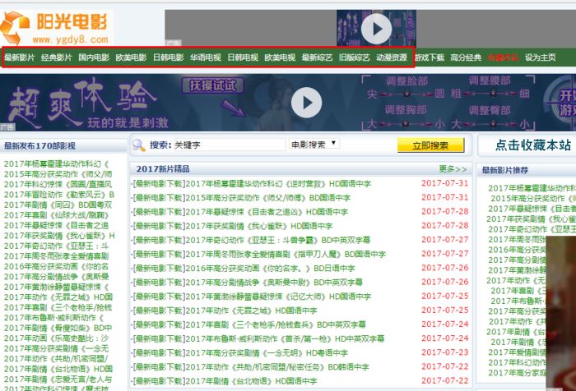
Task: Click left sidebar 2017年剧情《骨瘦如柴》 link
Action: click(x=58, y=329)
